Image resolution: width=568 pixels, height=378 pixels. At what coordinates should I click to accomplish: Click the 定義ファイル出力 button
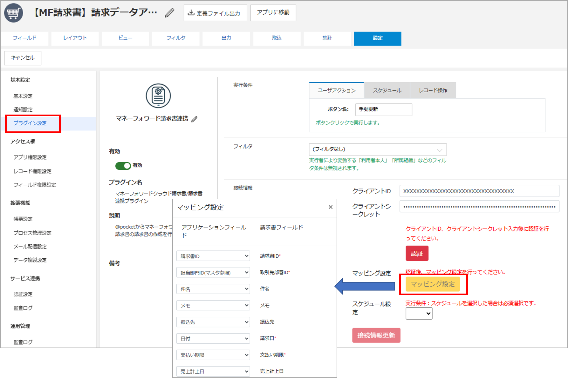tap(215, 13)
